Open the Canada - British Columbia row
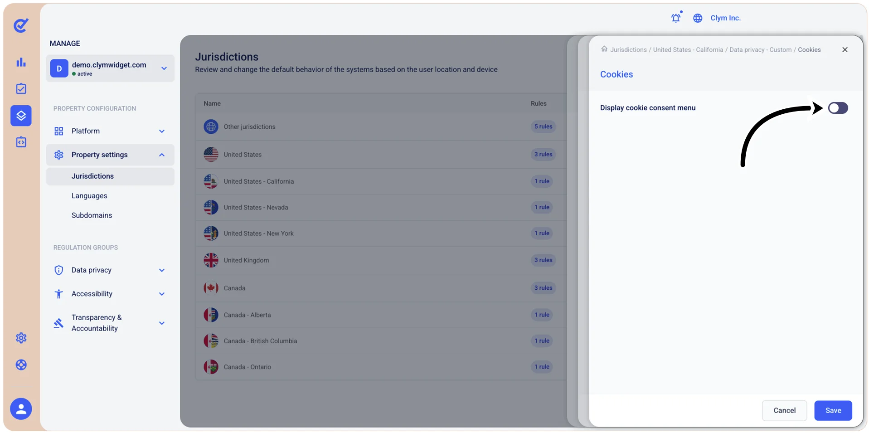Screen dimensions: 869x433 coord(381,341)
